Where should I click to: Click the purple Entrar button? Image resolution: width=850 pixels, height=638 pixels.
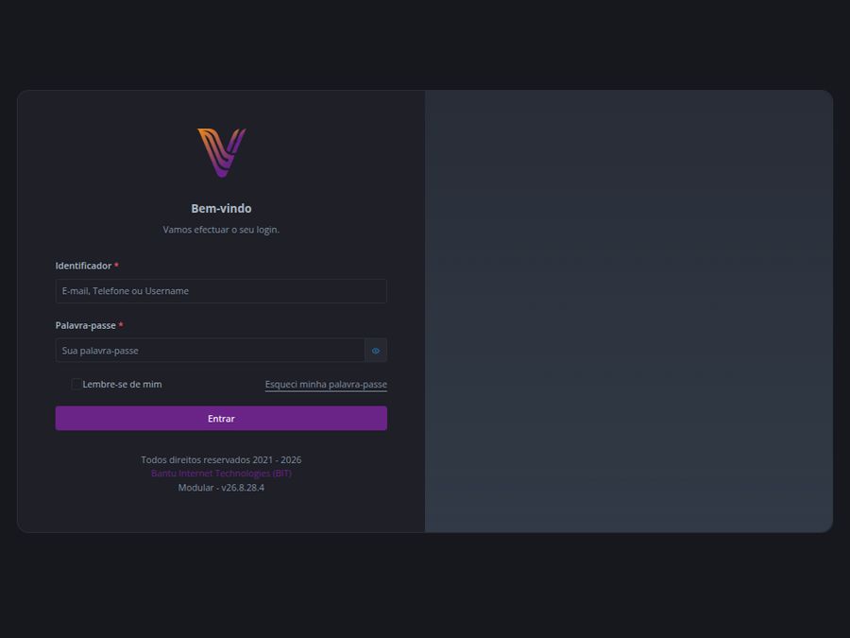(x=221, y=419)
